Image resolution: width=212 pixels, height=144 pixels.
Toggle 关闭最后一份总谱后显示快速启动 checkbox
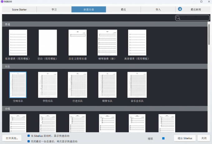pos(29,141)
